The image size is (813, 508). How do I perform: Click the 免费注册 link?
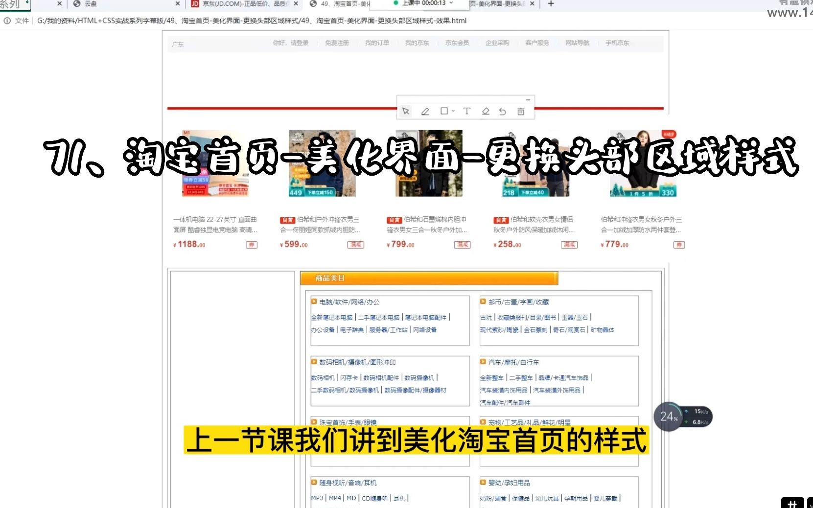pyautogui.click(x=337, y=43)
